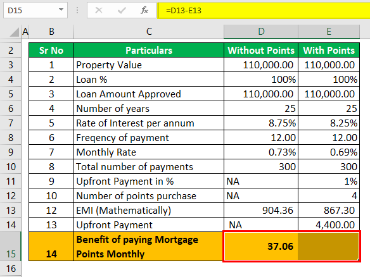
Task: Click the 4,400.00 upfront payment cell
Action: [329, 225]
